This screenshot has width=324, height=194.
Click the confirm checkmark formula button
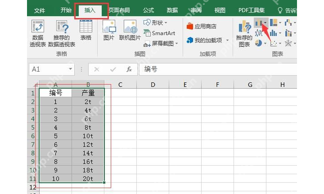(113, 69)
